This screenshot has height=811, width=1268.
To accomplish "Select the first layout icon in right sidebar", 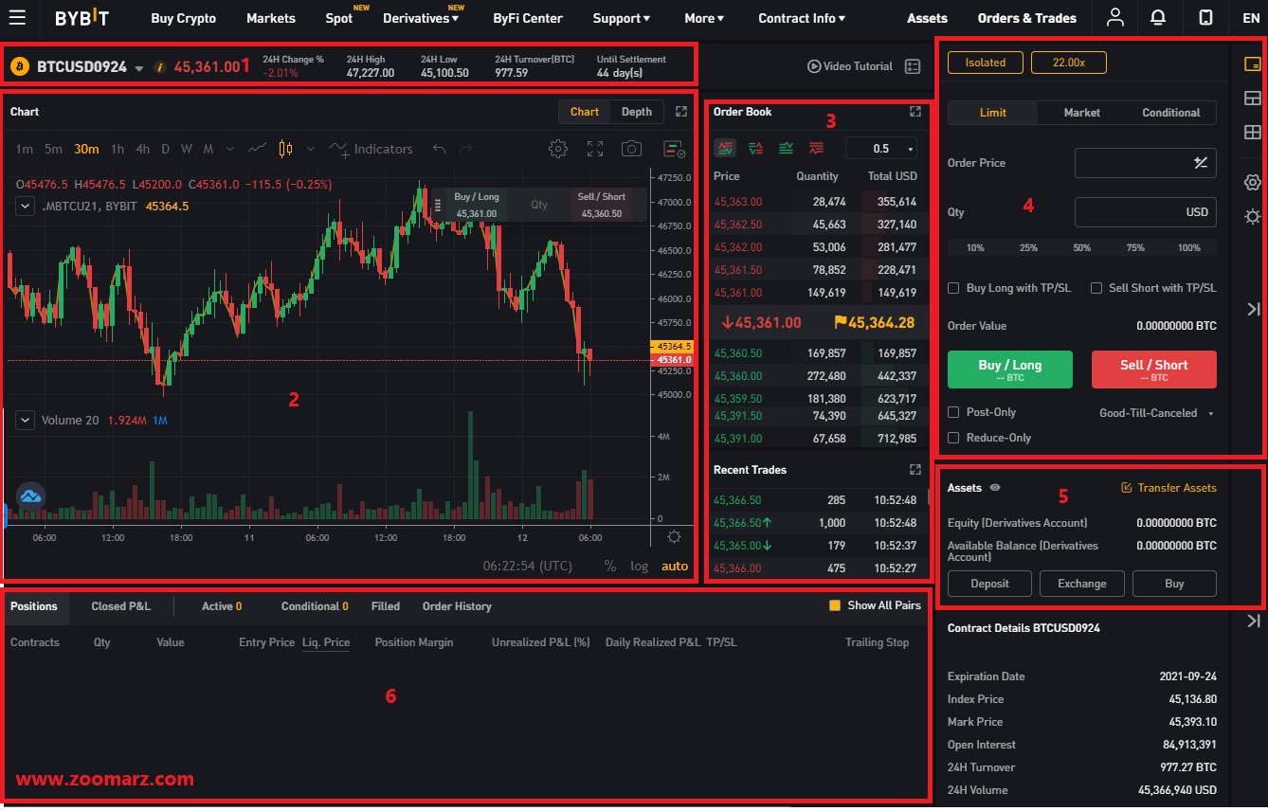I will click(1252, 64).
